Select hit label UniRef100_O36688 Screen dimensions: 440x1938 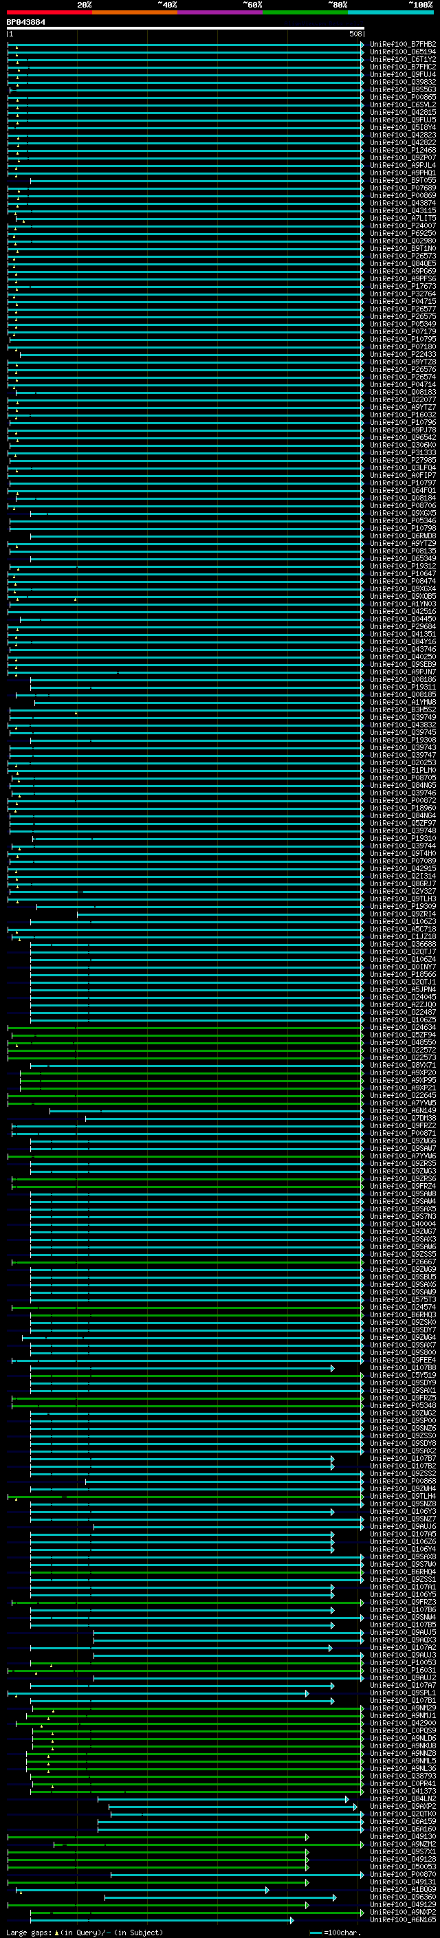pos(402,944)
